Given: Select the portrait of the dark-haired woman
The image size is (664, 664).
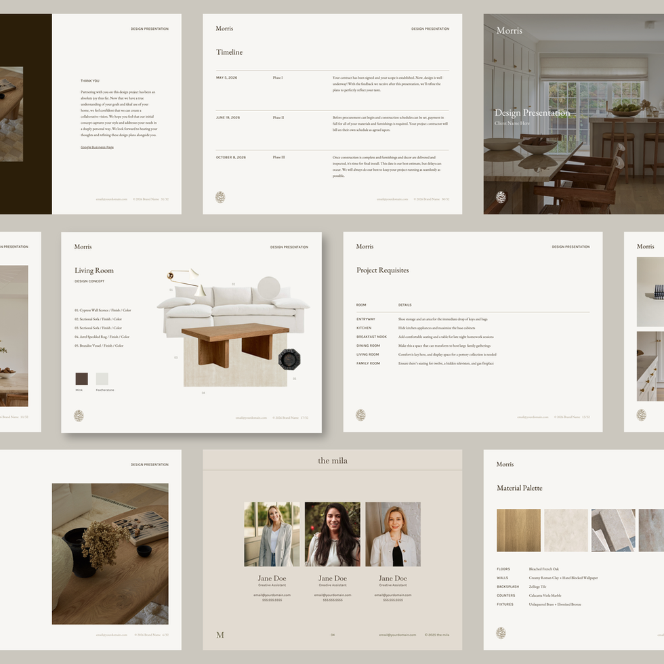Looking at the screenshot, I should 333,534.
